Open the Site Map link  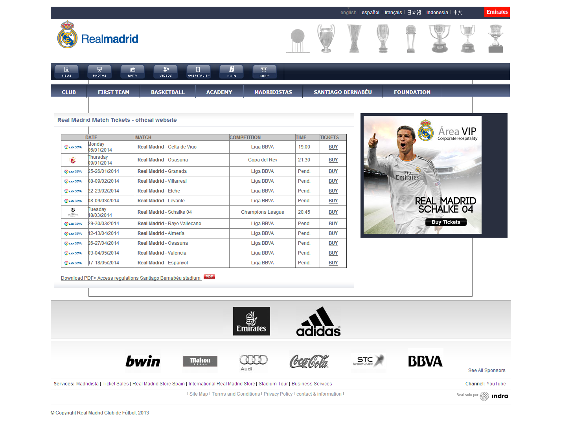coord(199,394)
